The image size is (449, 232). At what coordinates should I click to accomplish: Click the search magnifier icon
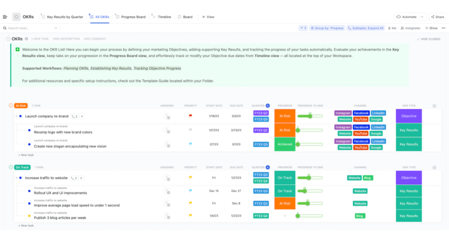click(5, 28)
